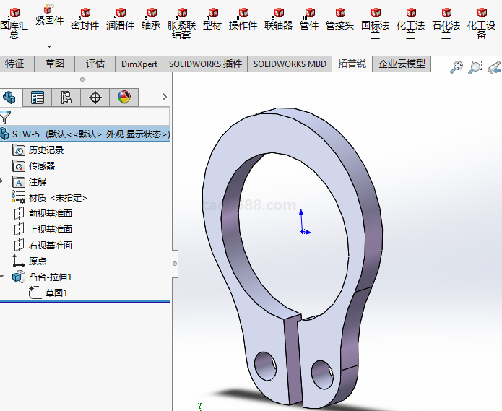Image resolution: width=502 pixels, height=411 pixels.
Task: Click the zoom to area magnifier icon
Action: (x=475, y=67)
